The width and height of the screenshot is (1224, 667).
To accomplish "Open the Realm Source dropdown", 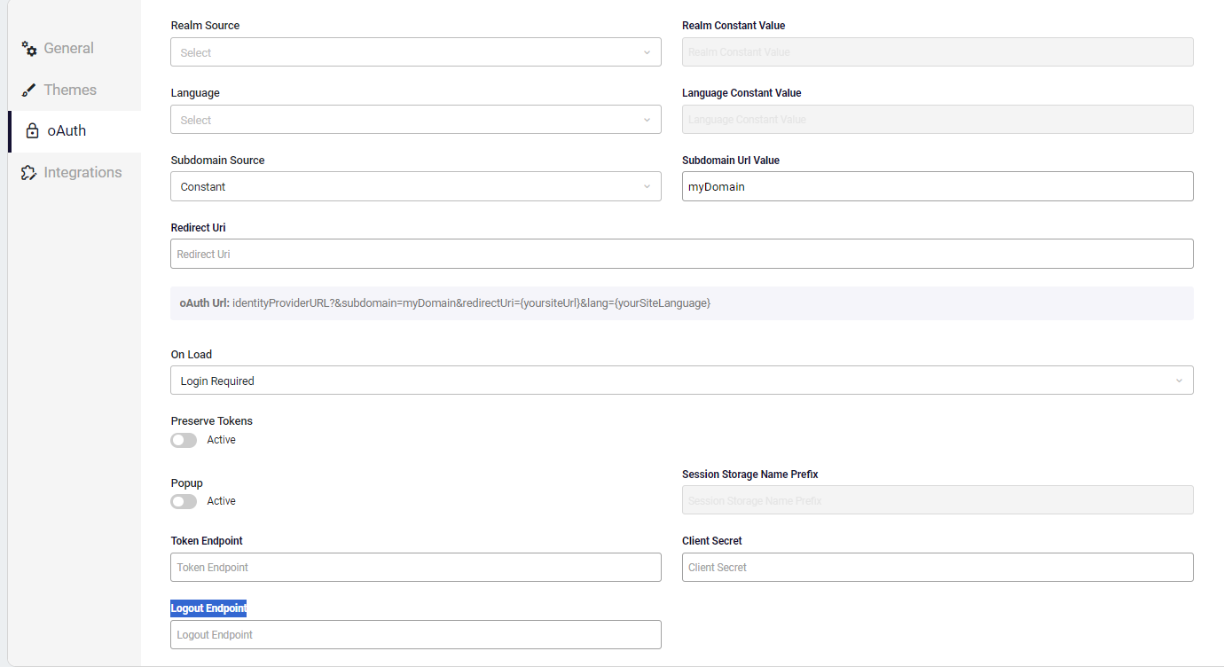I will tap(415, 52).
